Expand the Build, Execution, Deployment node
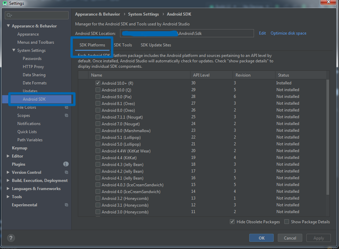 (x=8, y=181)
